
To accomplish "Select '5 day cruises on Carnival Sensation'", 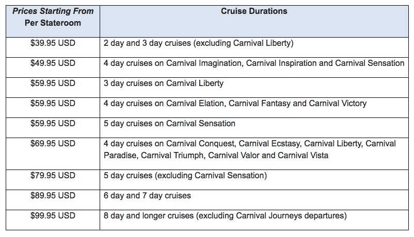I will click(169, 123).
